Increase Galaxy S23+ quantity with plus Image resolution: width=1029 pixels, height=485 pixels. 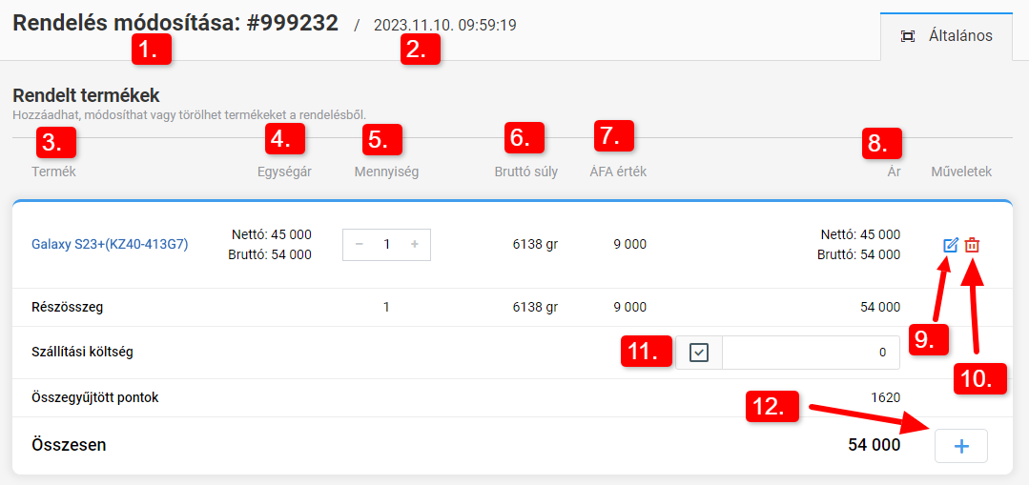[x=415, y=245]
